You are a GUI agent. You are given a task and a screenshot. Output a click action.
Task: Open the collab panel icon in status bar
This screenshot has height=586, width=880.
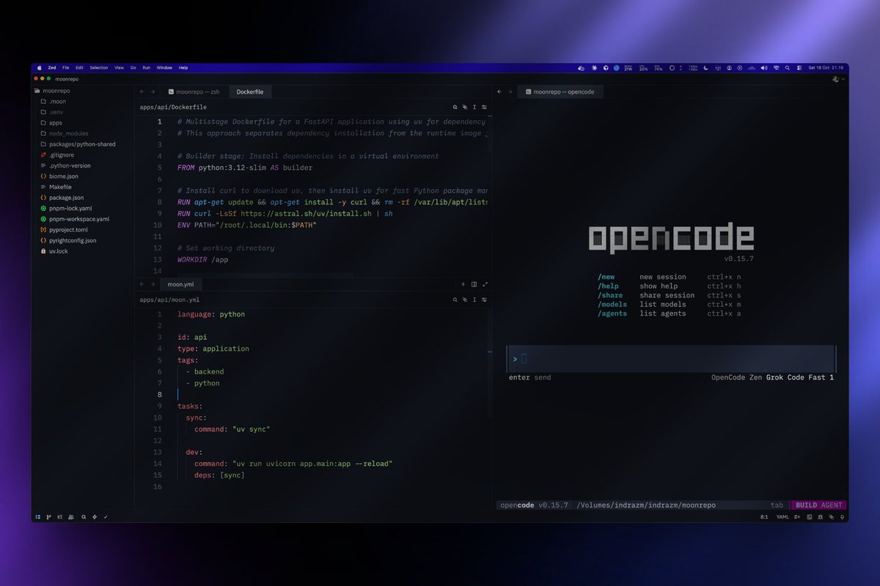click(71, 517)
